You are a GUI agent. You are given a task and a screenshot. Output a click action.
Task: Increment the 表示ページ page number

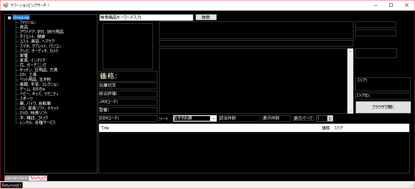330,117
